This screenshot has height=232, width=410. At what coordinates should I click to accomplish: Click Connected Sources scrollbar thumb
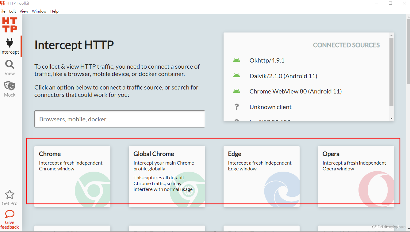(391, 72)
